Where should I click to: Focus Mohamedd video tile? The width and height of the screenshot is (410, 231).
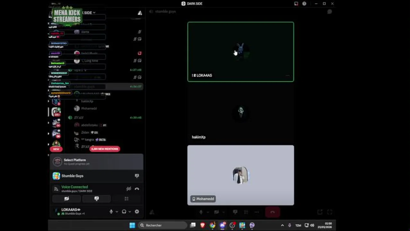[241, 175]
